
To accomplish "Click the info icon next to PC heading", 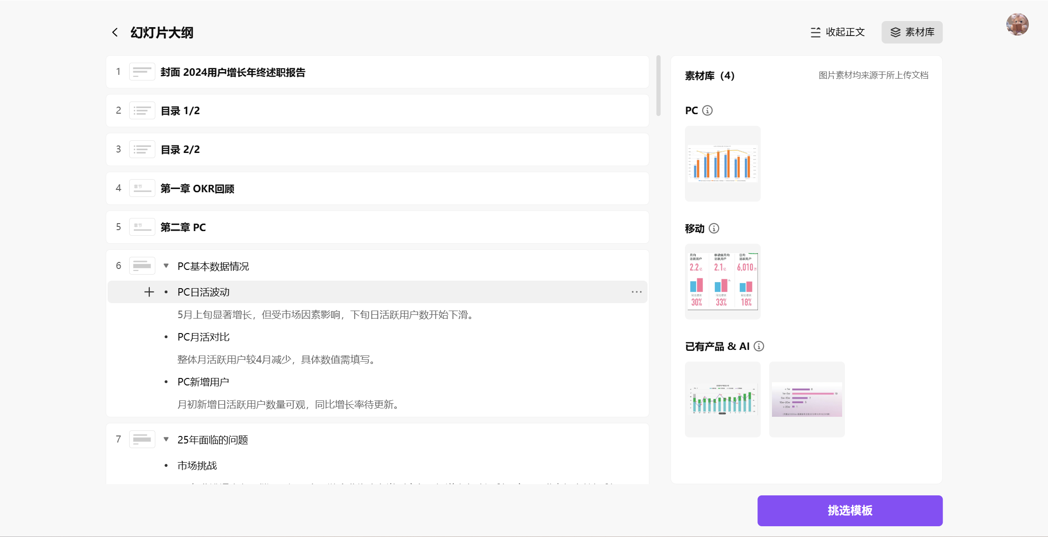I will (x=707, y=110).
